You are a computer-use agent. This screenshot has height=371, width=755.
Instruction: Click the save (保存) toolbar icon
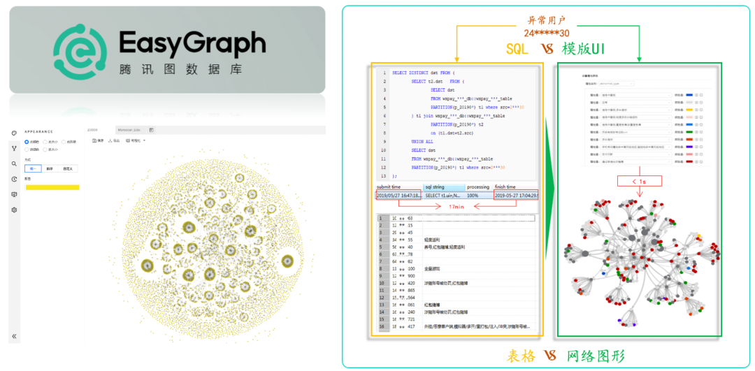tap(94, 140)
